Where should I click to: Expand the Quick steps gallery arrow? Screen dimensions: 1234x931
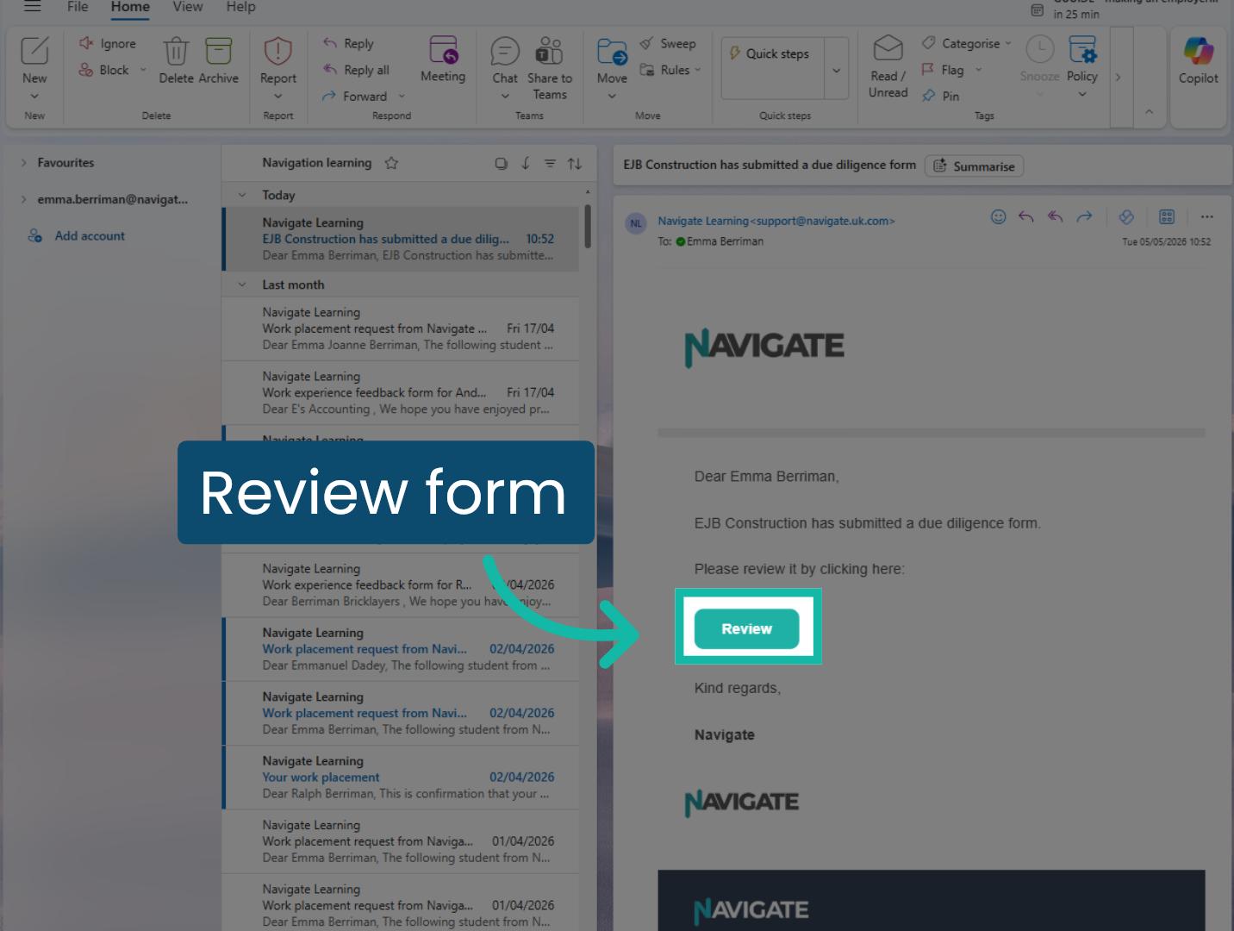click(x=836, y=70)
